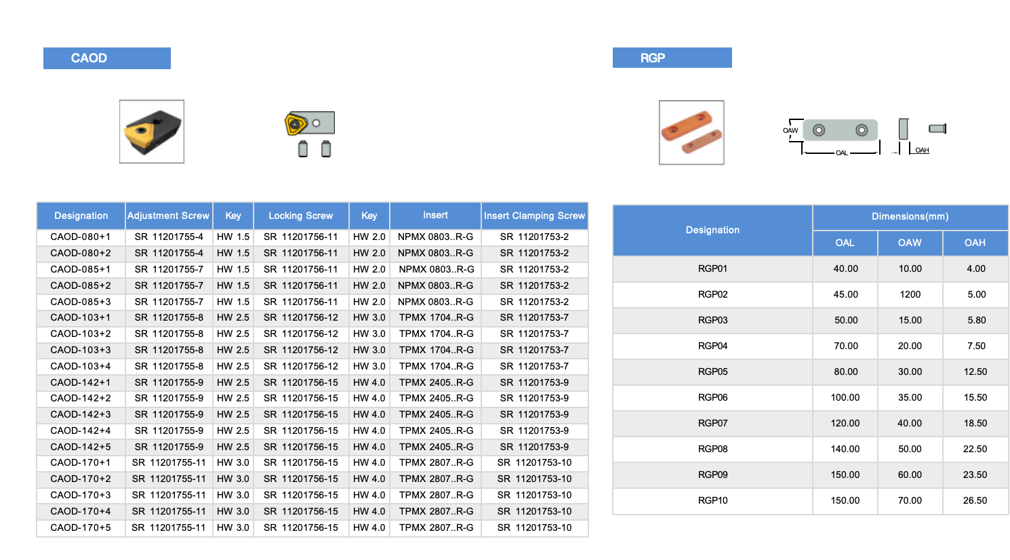Select the OAL column header
Image resolution: width=1010 pixels, height=560 pixels.
point(845,243)
